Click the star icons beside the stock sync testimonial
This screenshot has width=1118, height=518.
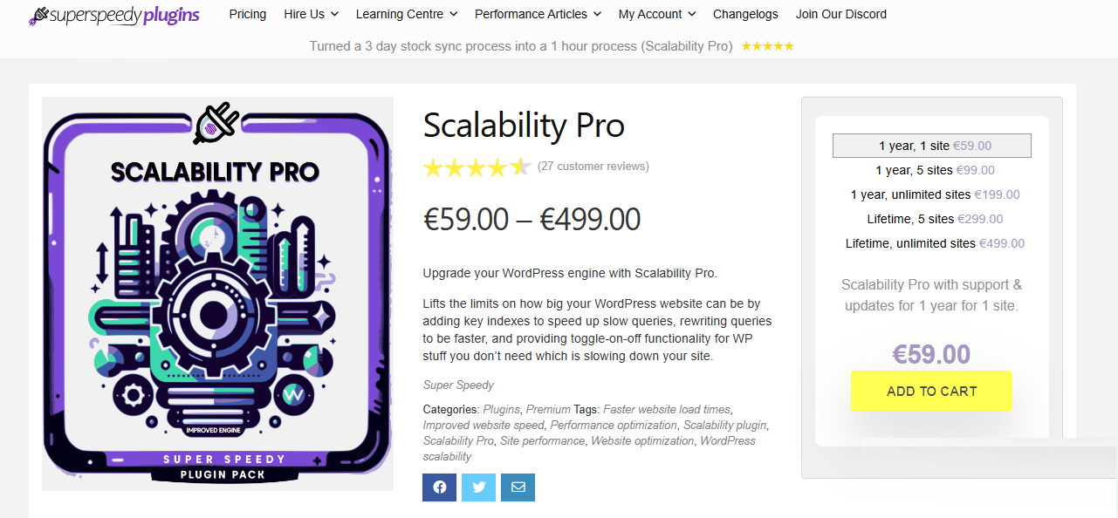pos(766,45)
